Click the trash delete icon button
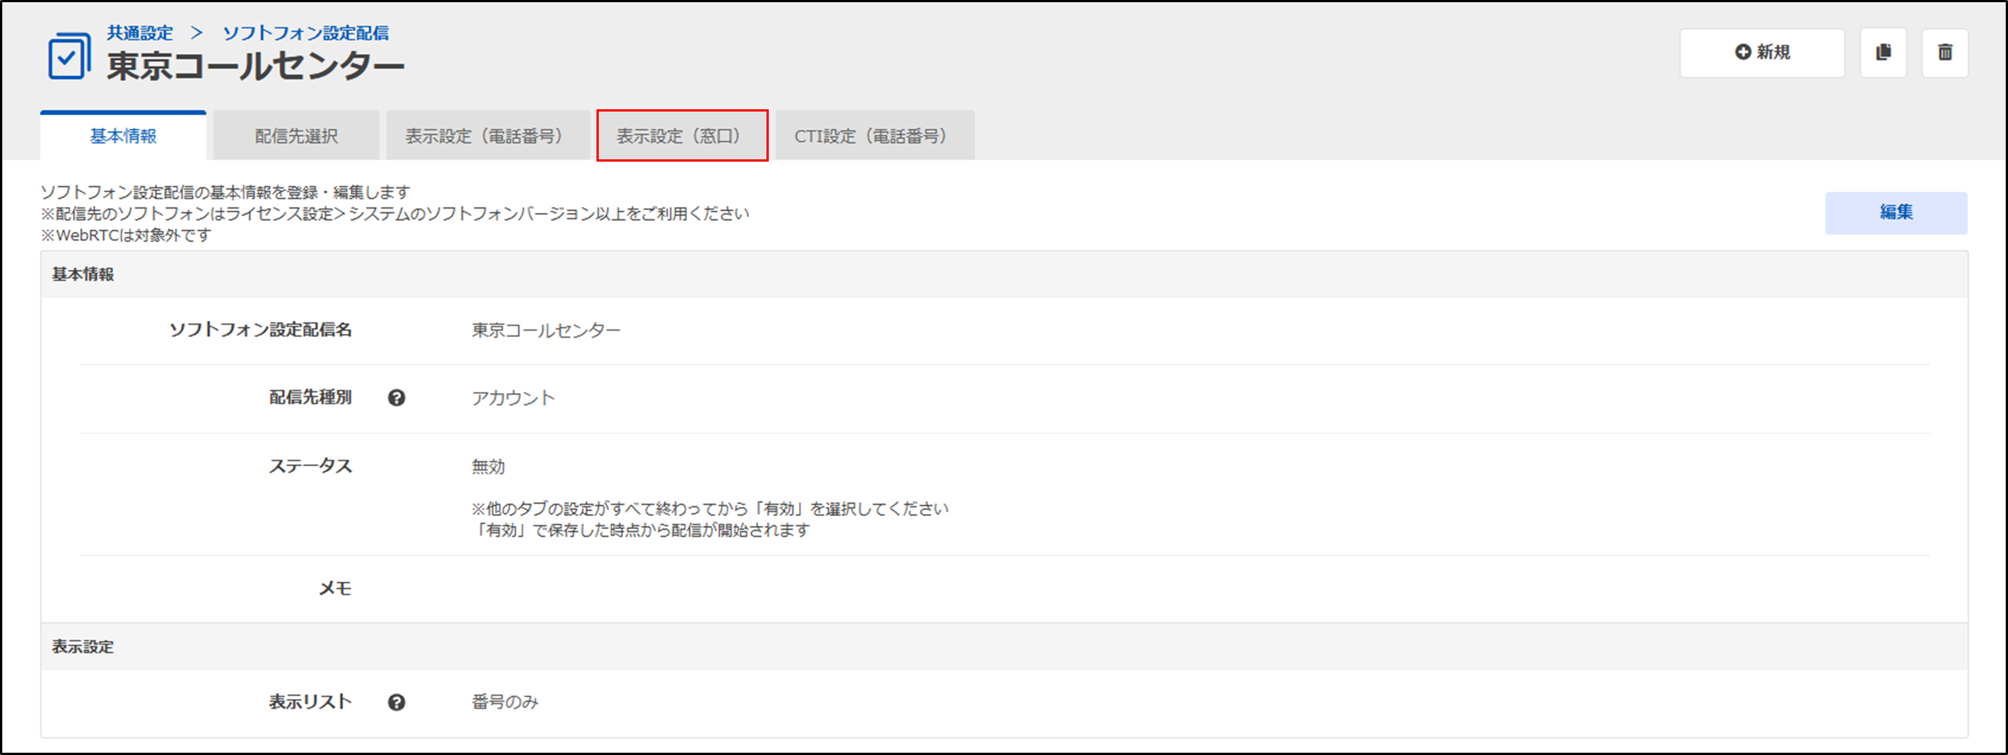 pyautogui.click(x=1944, y=52)
